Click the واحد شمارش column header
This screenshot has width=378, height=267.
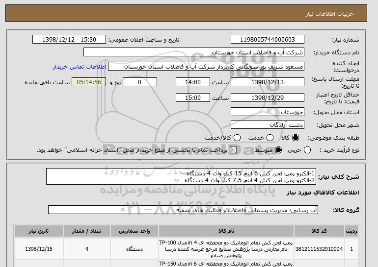pos(135,231)
